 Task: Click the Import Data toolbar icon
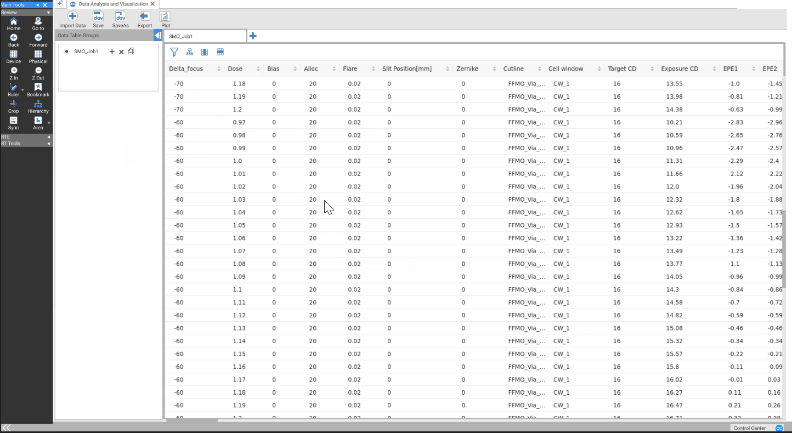72,16
